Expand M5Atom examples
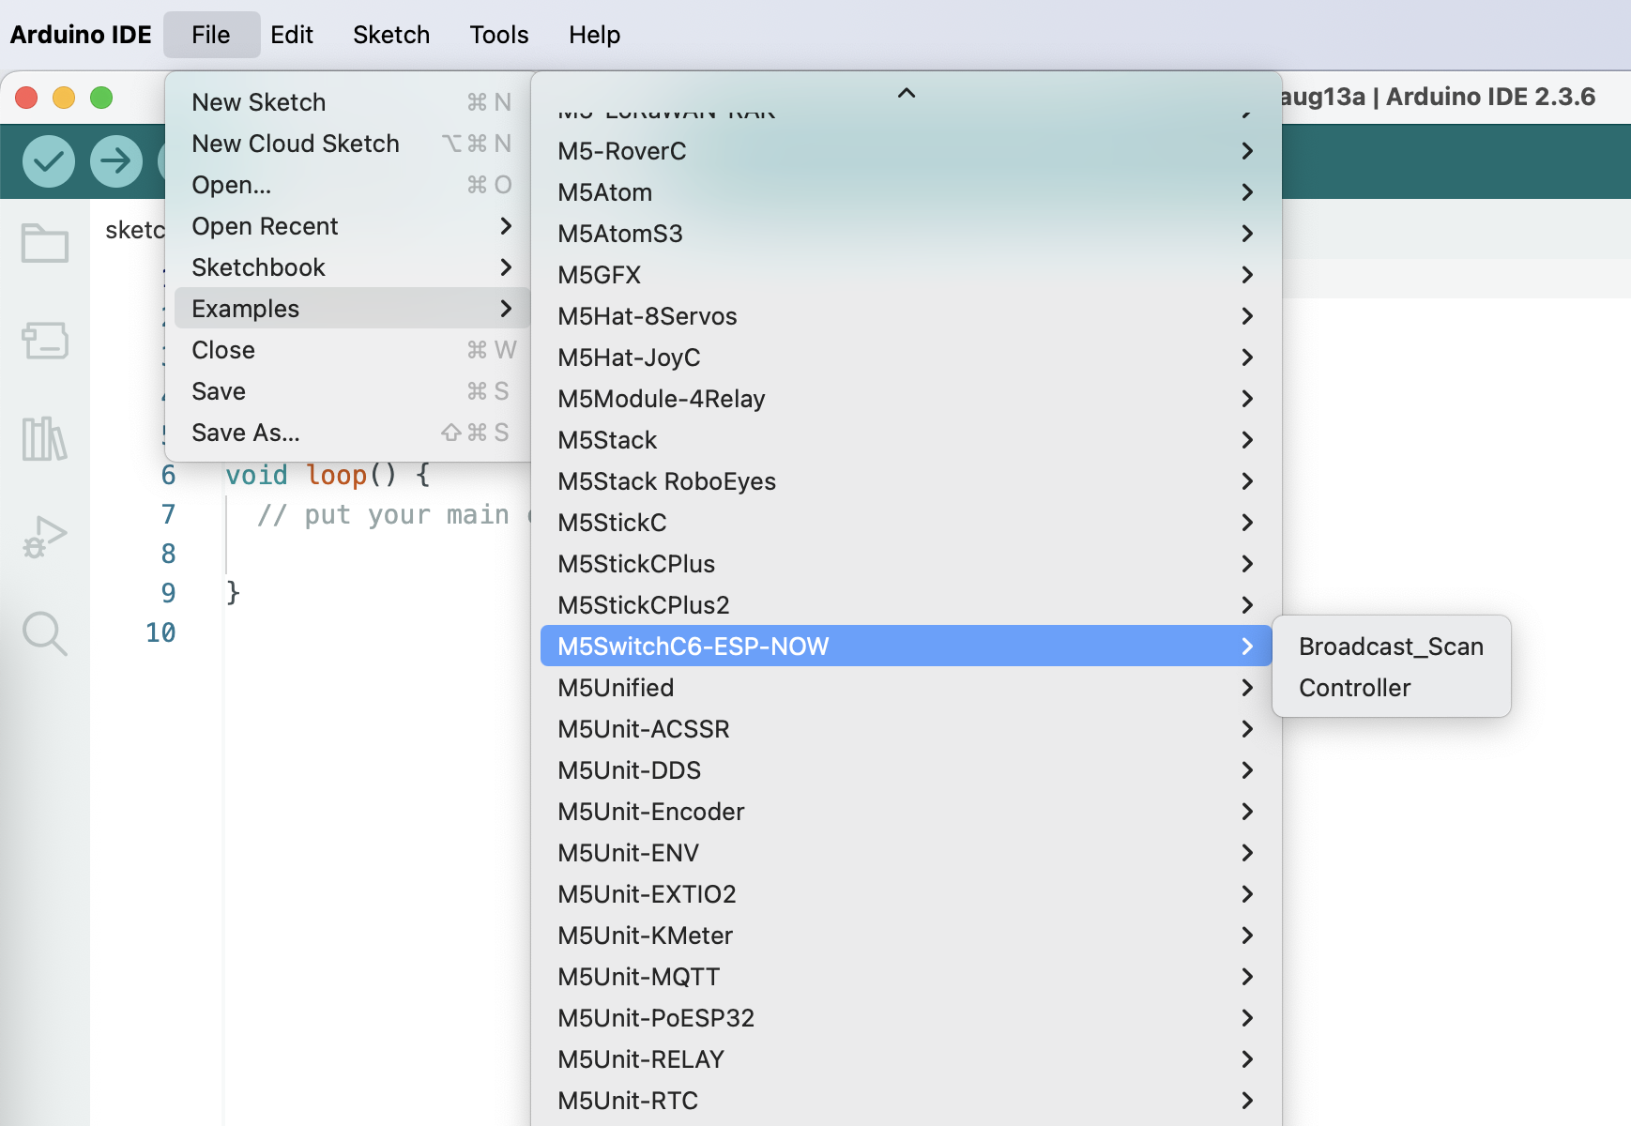 [x=907, y=192]
